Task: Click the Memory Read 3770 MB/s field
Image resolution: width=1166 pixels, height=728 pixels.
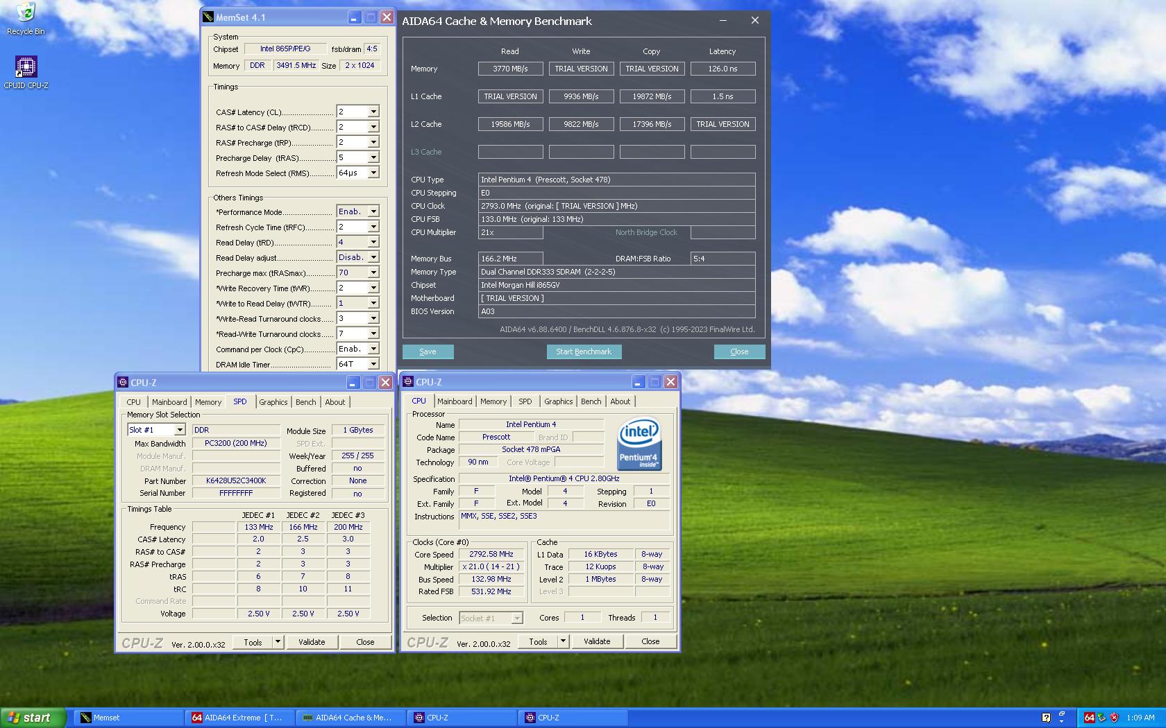Action: 510,69
